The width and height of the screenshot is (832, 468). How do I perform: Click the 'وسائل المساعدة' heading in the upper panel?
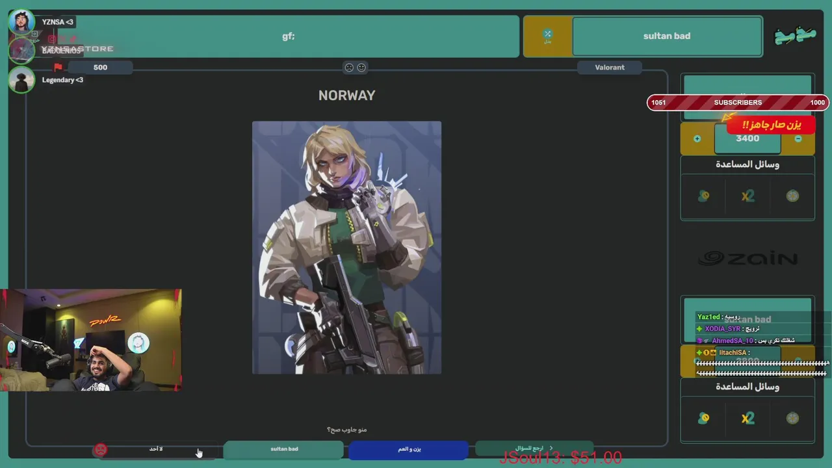click(x=747, y=164)
